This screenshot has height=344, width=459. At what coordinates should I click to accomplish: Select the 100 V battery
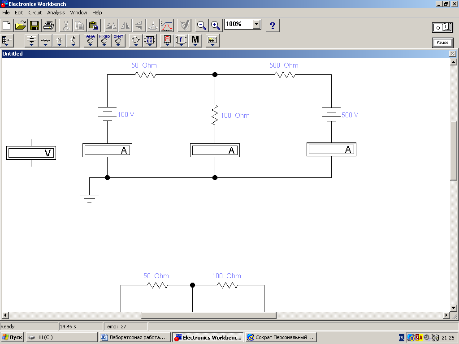tap(108, 114)
